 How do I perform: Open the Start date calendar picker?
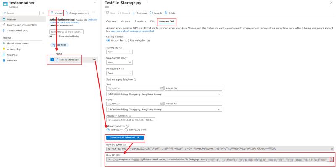162,88
